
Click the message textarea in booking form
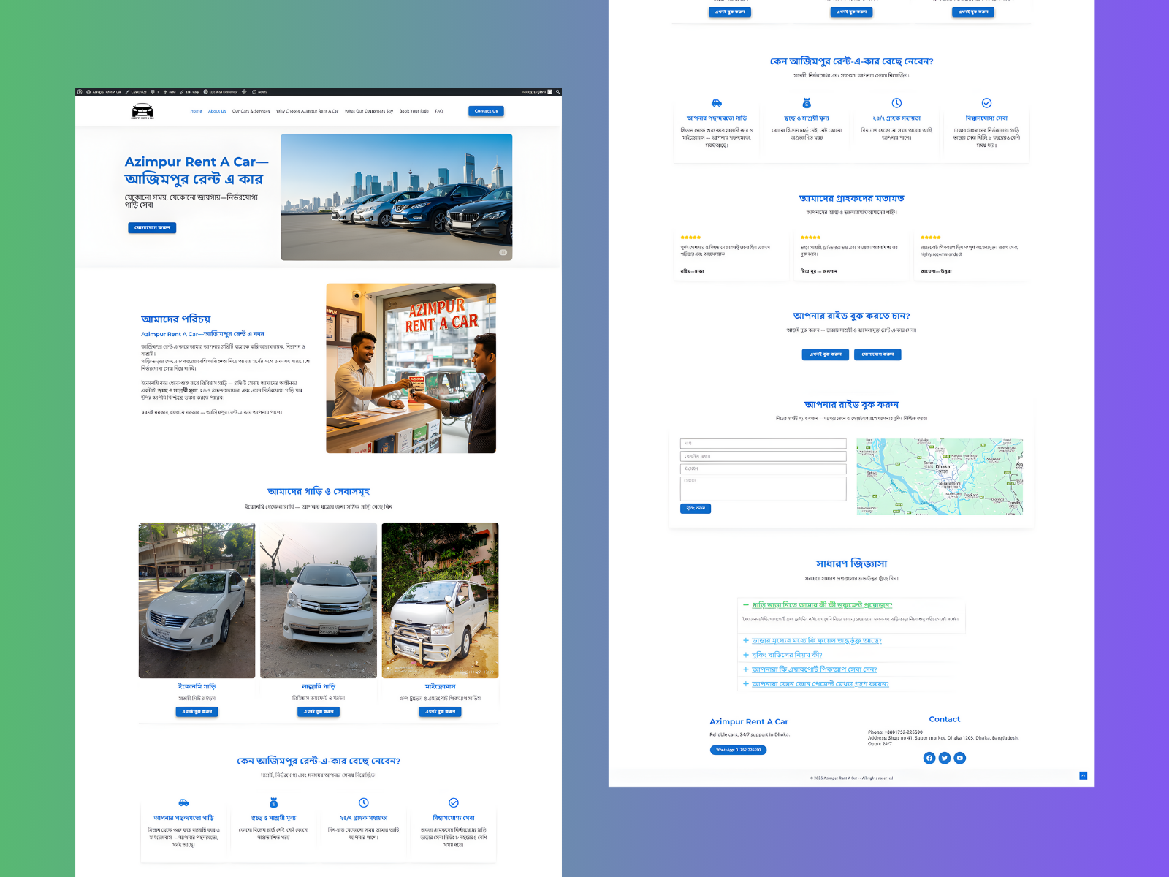pyautogui.click(x=763, y=488)
